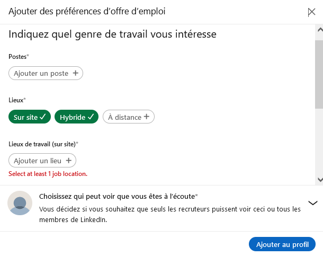This screenshot has height=256, width=323.
Task: Click the "Indiquez quel genre de travail" heading
Action: coord(112,36)
